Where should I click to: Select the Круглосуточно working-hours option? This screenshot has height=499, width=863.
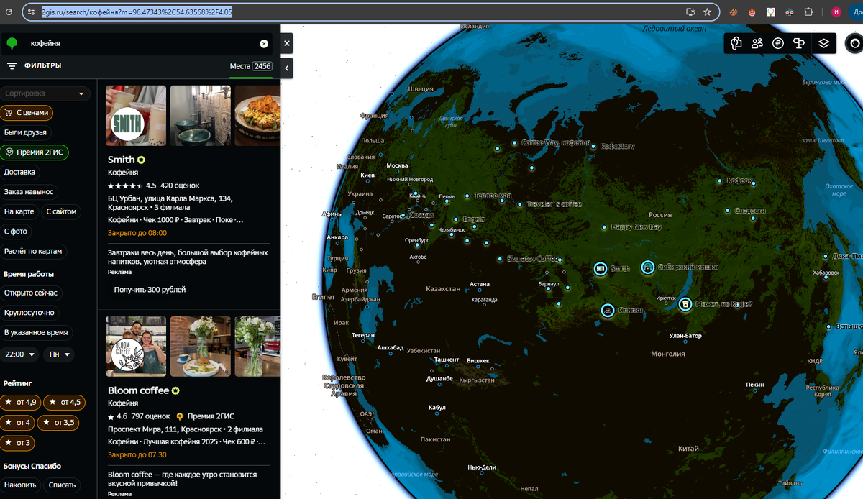tap(29, 313)
